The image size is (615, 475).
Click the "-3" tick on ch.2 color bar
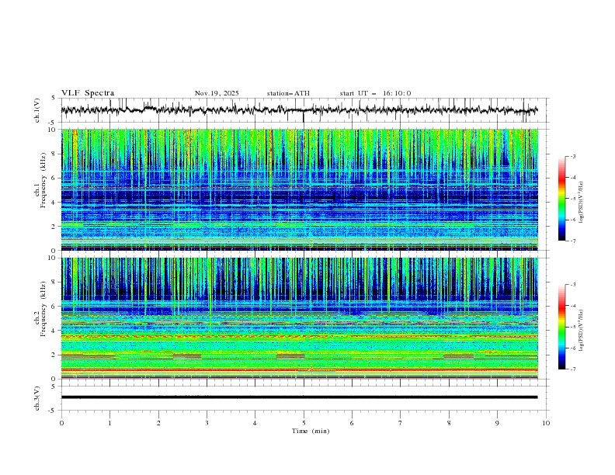click(x=572, y=285)
